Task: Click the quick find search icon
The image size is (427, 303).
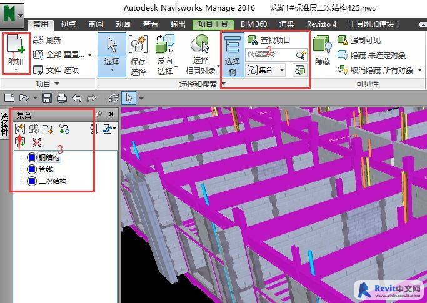Action: click(x=301, y=55)
